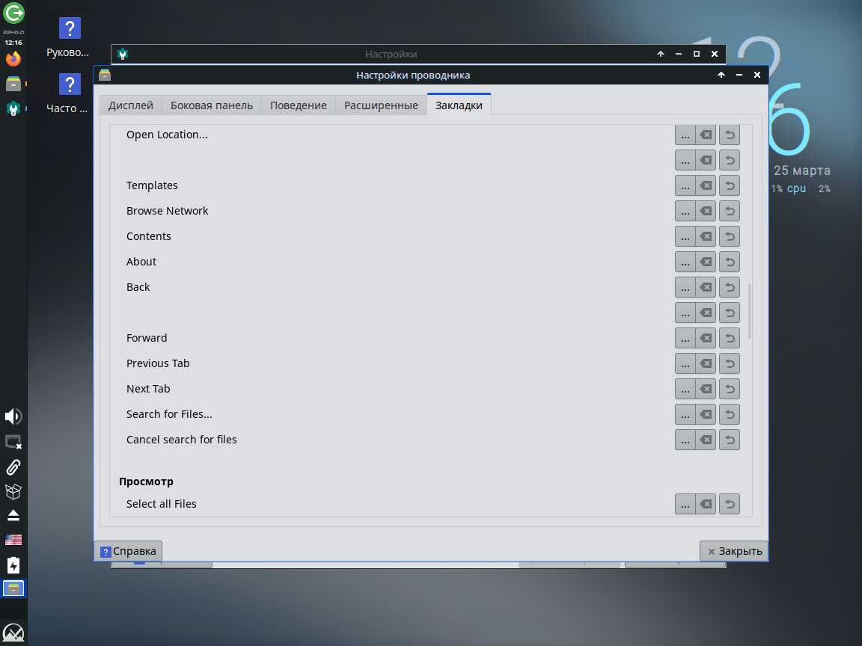Edit shortcut for Templates via ellipsis button
This screenshot has height=646, width=862.
(685, 185)
